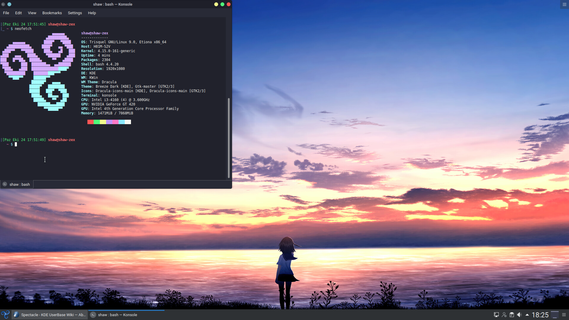Click the Konsole terminal scrollbar handle

228,138
